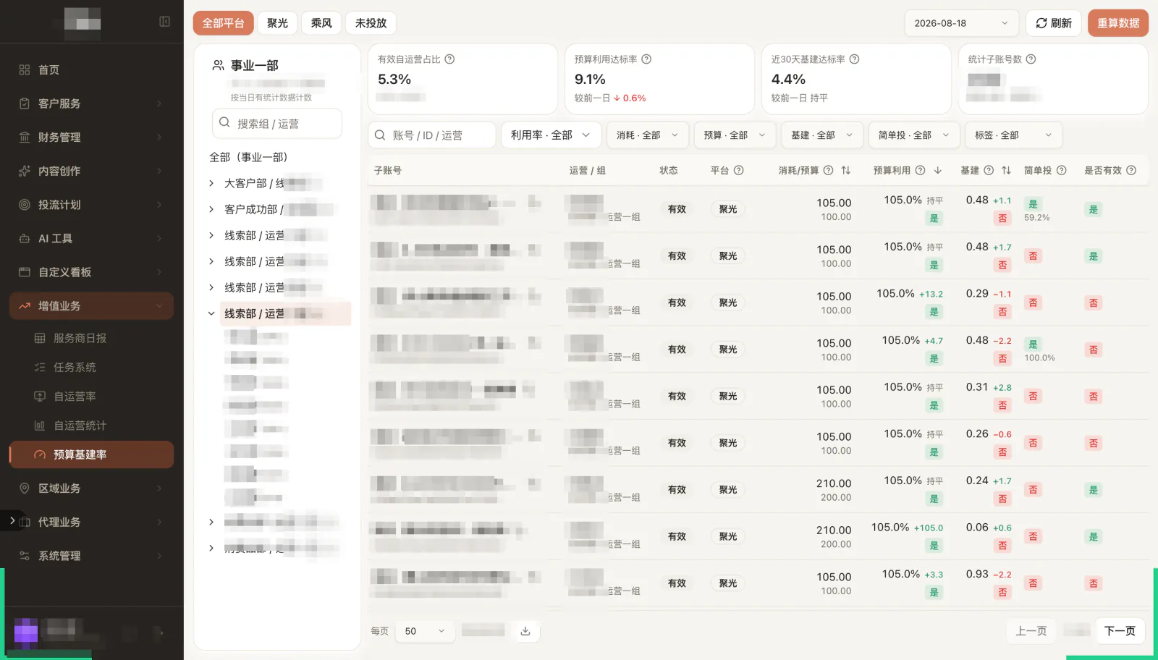The image size is (1158, 660).
Task: Expand 客户成功部 tree node
Action: pyautogui.click(x=211, y=209)
